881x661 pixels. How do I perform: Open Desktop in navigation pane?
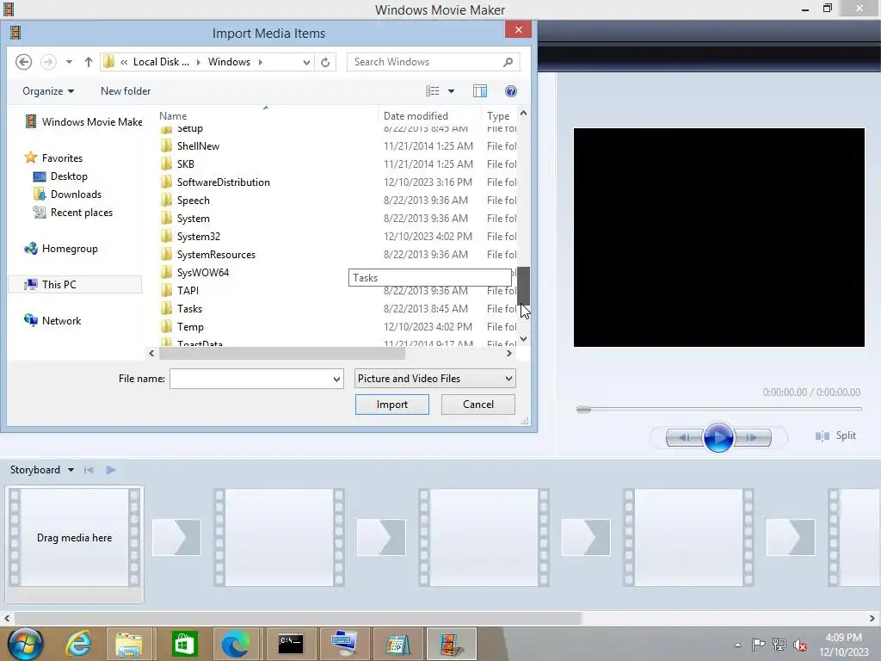(60, 176)
